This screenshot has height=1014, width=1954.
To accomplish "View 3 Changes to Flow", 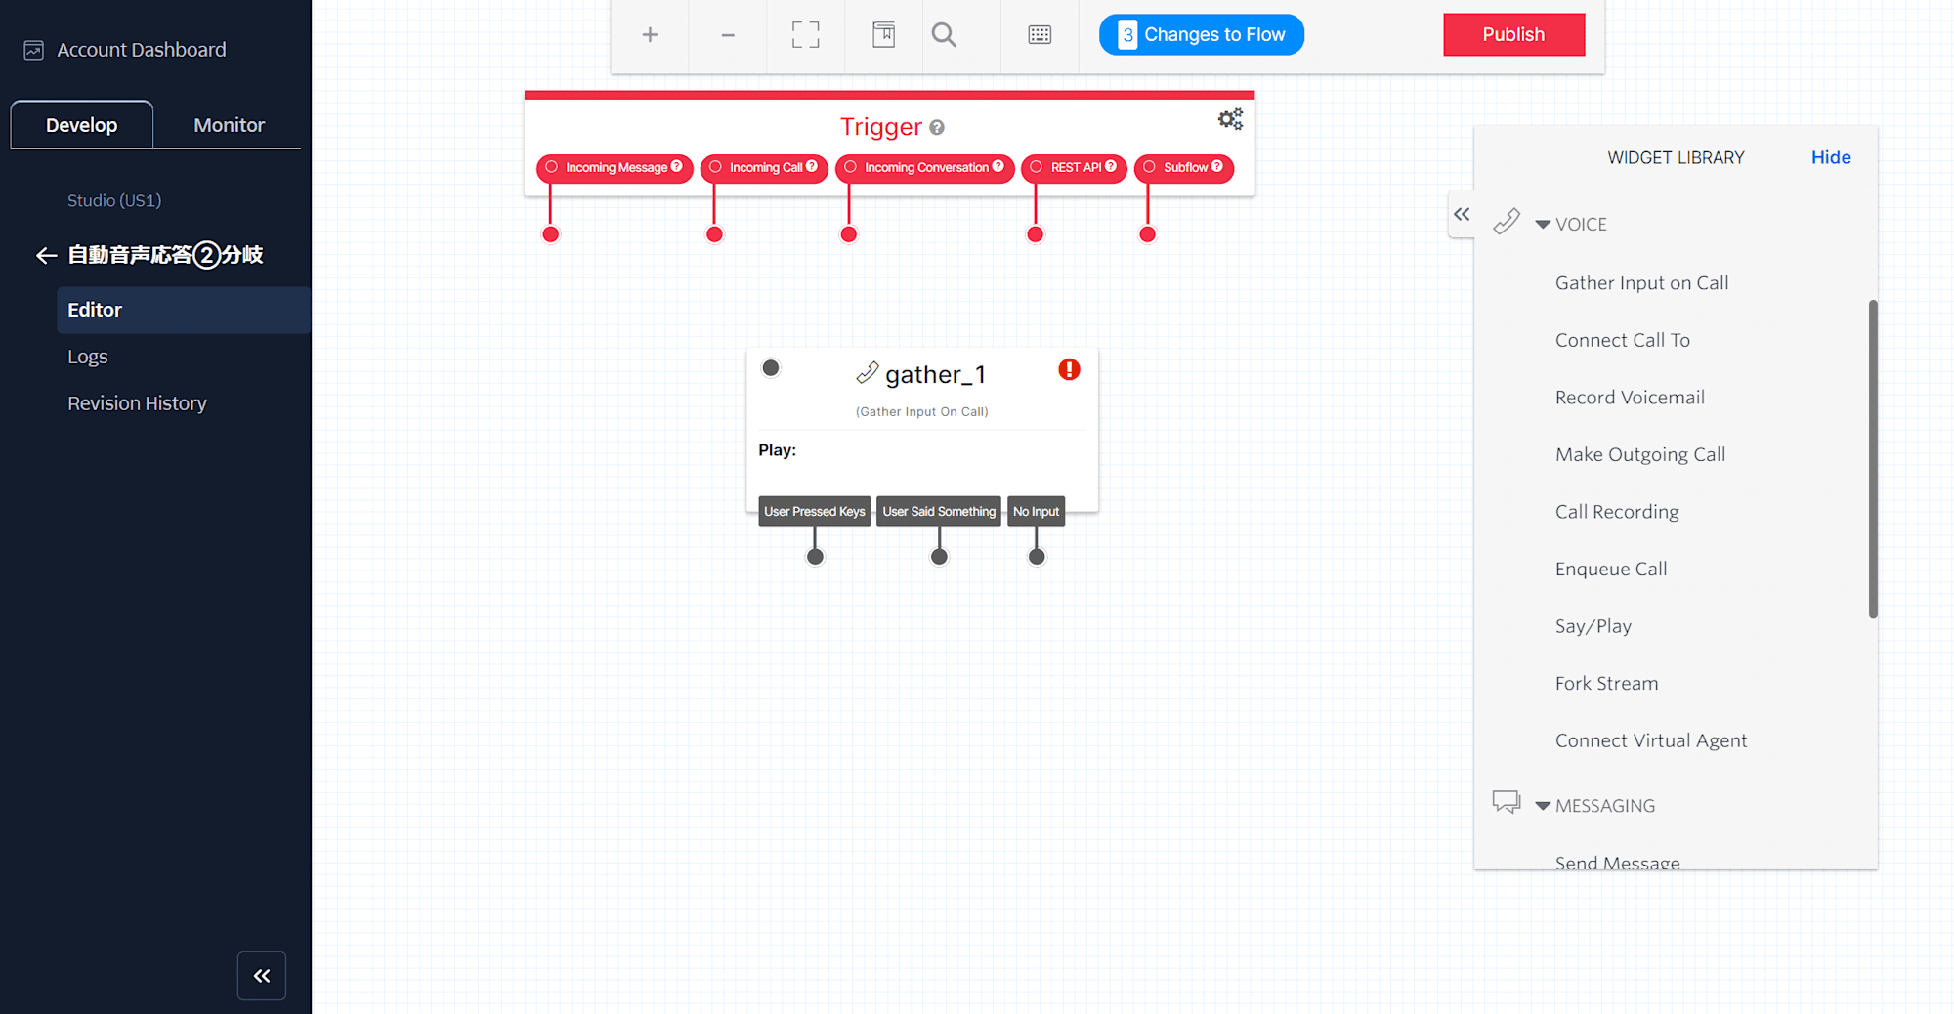I will click(x=1201, y=34).
